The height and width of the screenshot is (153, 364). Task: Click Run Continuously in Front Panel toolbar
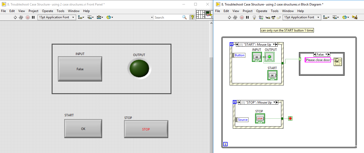pos(21,17)
